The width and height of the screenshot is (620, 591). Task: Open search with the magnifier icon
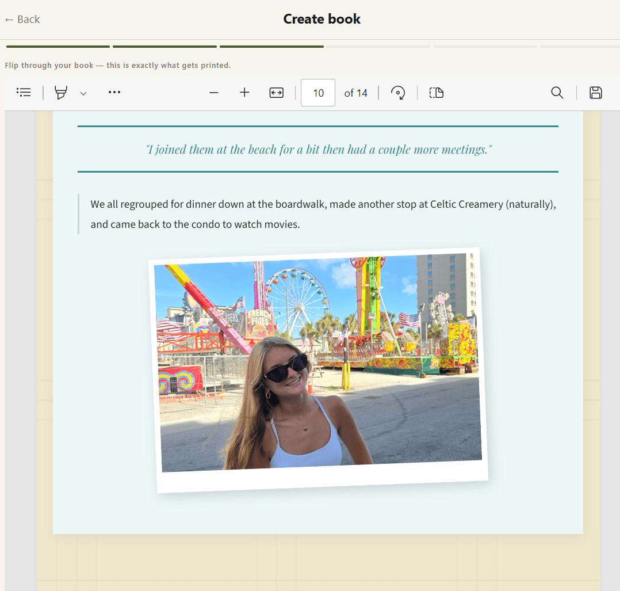point(557,93)
